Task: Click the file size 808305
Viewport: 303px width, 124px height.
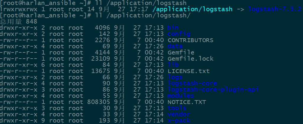Action: click(98, 102)
